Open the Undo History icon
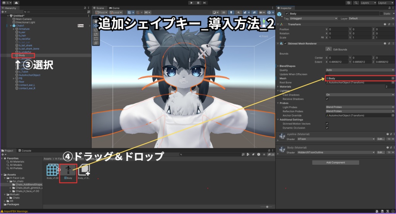 pyautogui.click(x=349, y=3)
